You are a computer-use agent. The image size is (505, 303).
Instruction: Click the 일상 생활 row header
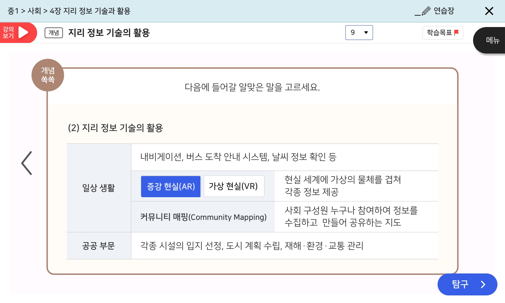98,188
